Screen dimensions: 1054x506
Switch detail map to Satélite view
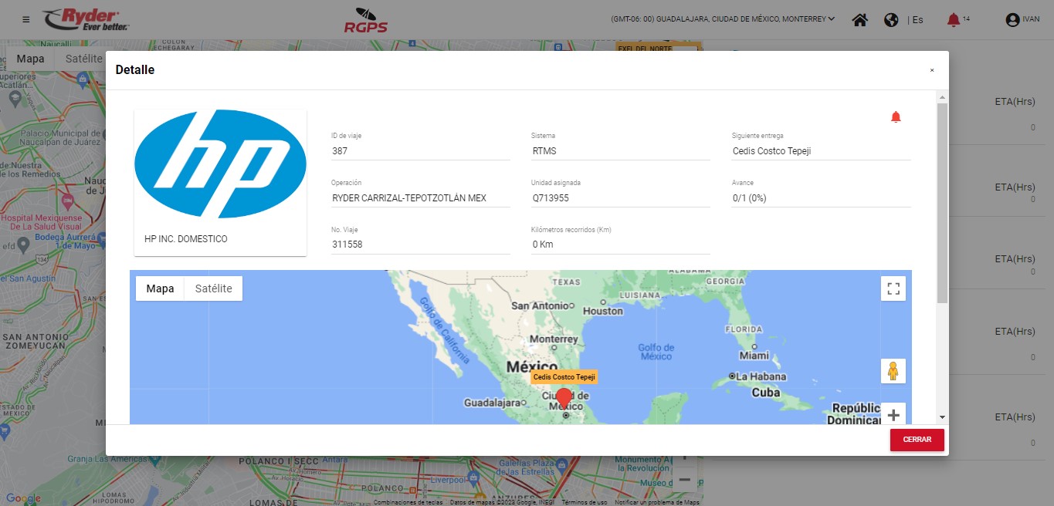coord(213,288)
